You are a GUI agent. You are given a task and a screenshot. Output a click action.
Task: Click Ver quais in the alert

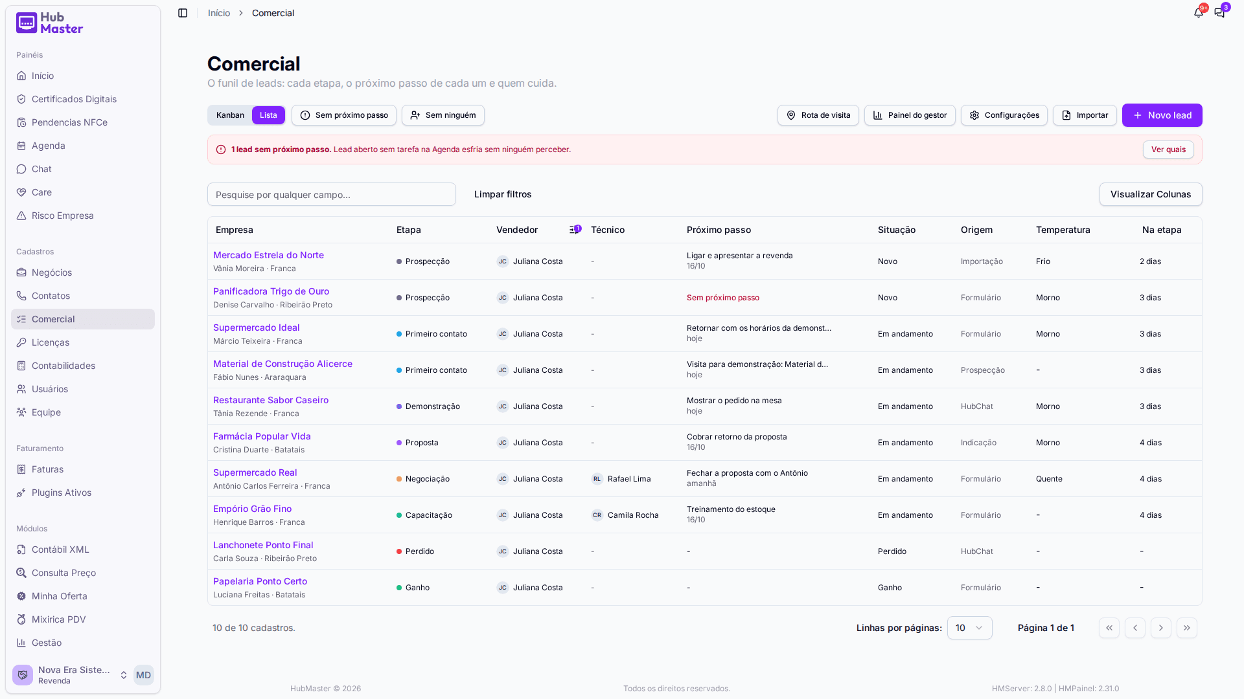click(1168, 150)
